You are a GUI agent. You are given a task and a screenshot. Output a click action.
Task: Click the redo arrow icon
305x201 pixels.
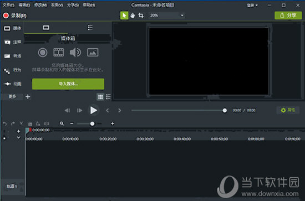tap(13, 123)
